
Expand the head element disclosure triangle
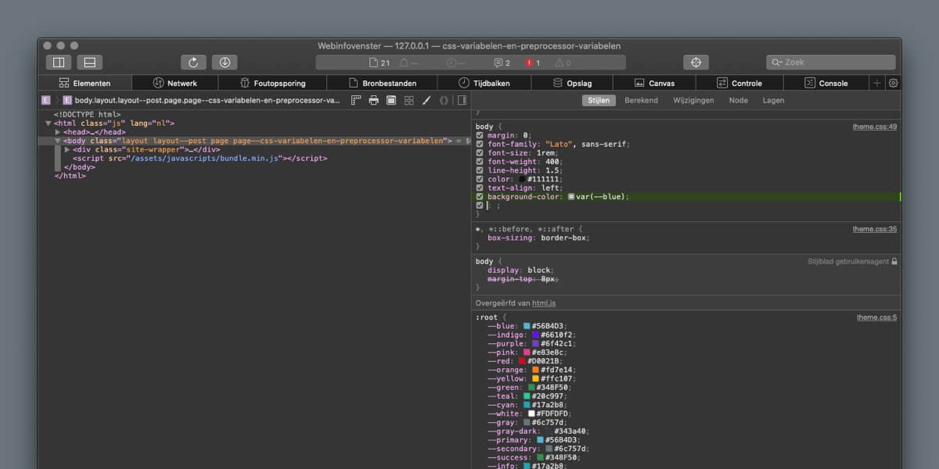[x=58, y=132]
